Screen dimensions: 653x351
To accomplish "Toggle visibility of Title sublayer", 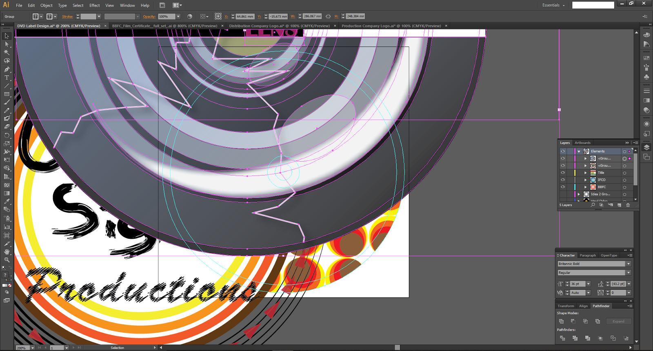I will pyautogui.click(x=563, y=173).
